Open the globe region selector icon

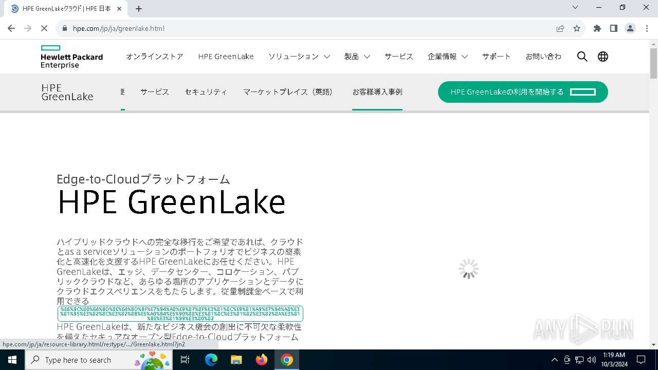click(603, 57)
